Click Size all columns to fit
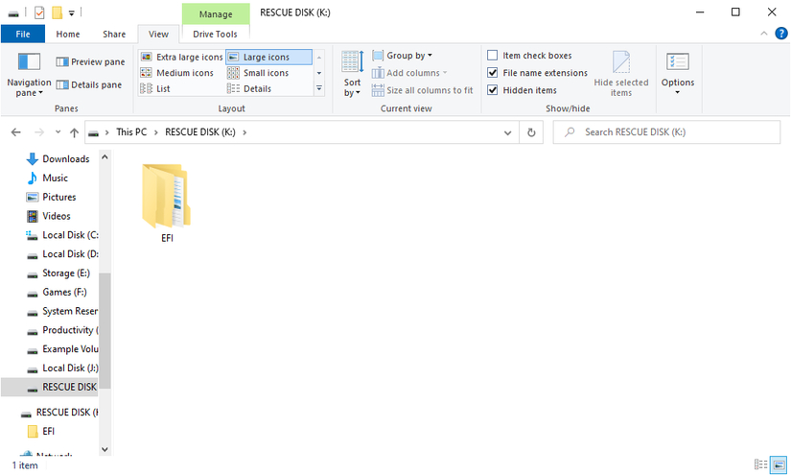This screenshot has width=791, height=475. pos(422,90)
